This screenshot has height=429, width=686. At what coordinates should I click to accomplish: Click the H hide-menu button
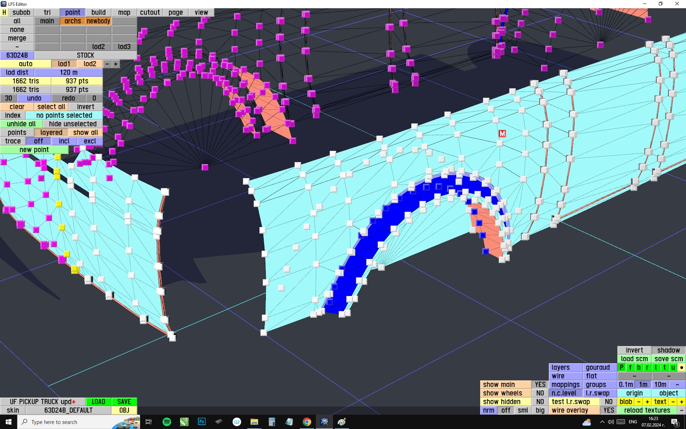coord(4,13)
